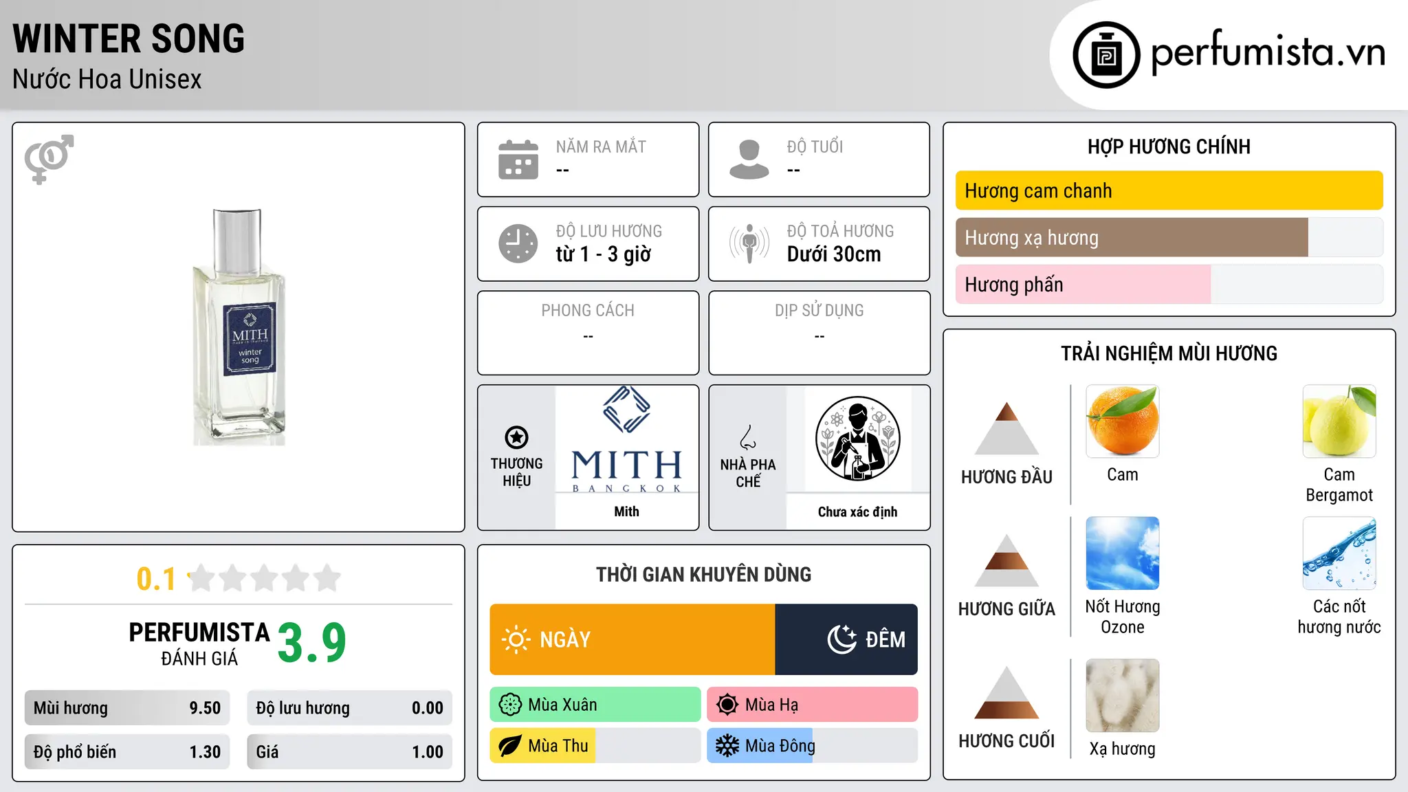Select the Cam Bergamot note image

(1339, 421)
